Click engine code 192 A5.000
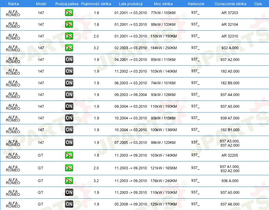269x210 pixels. tap(230, 71)
